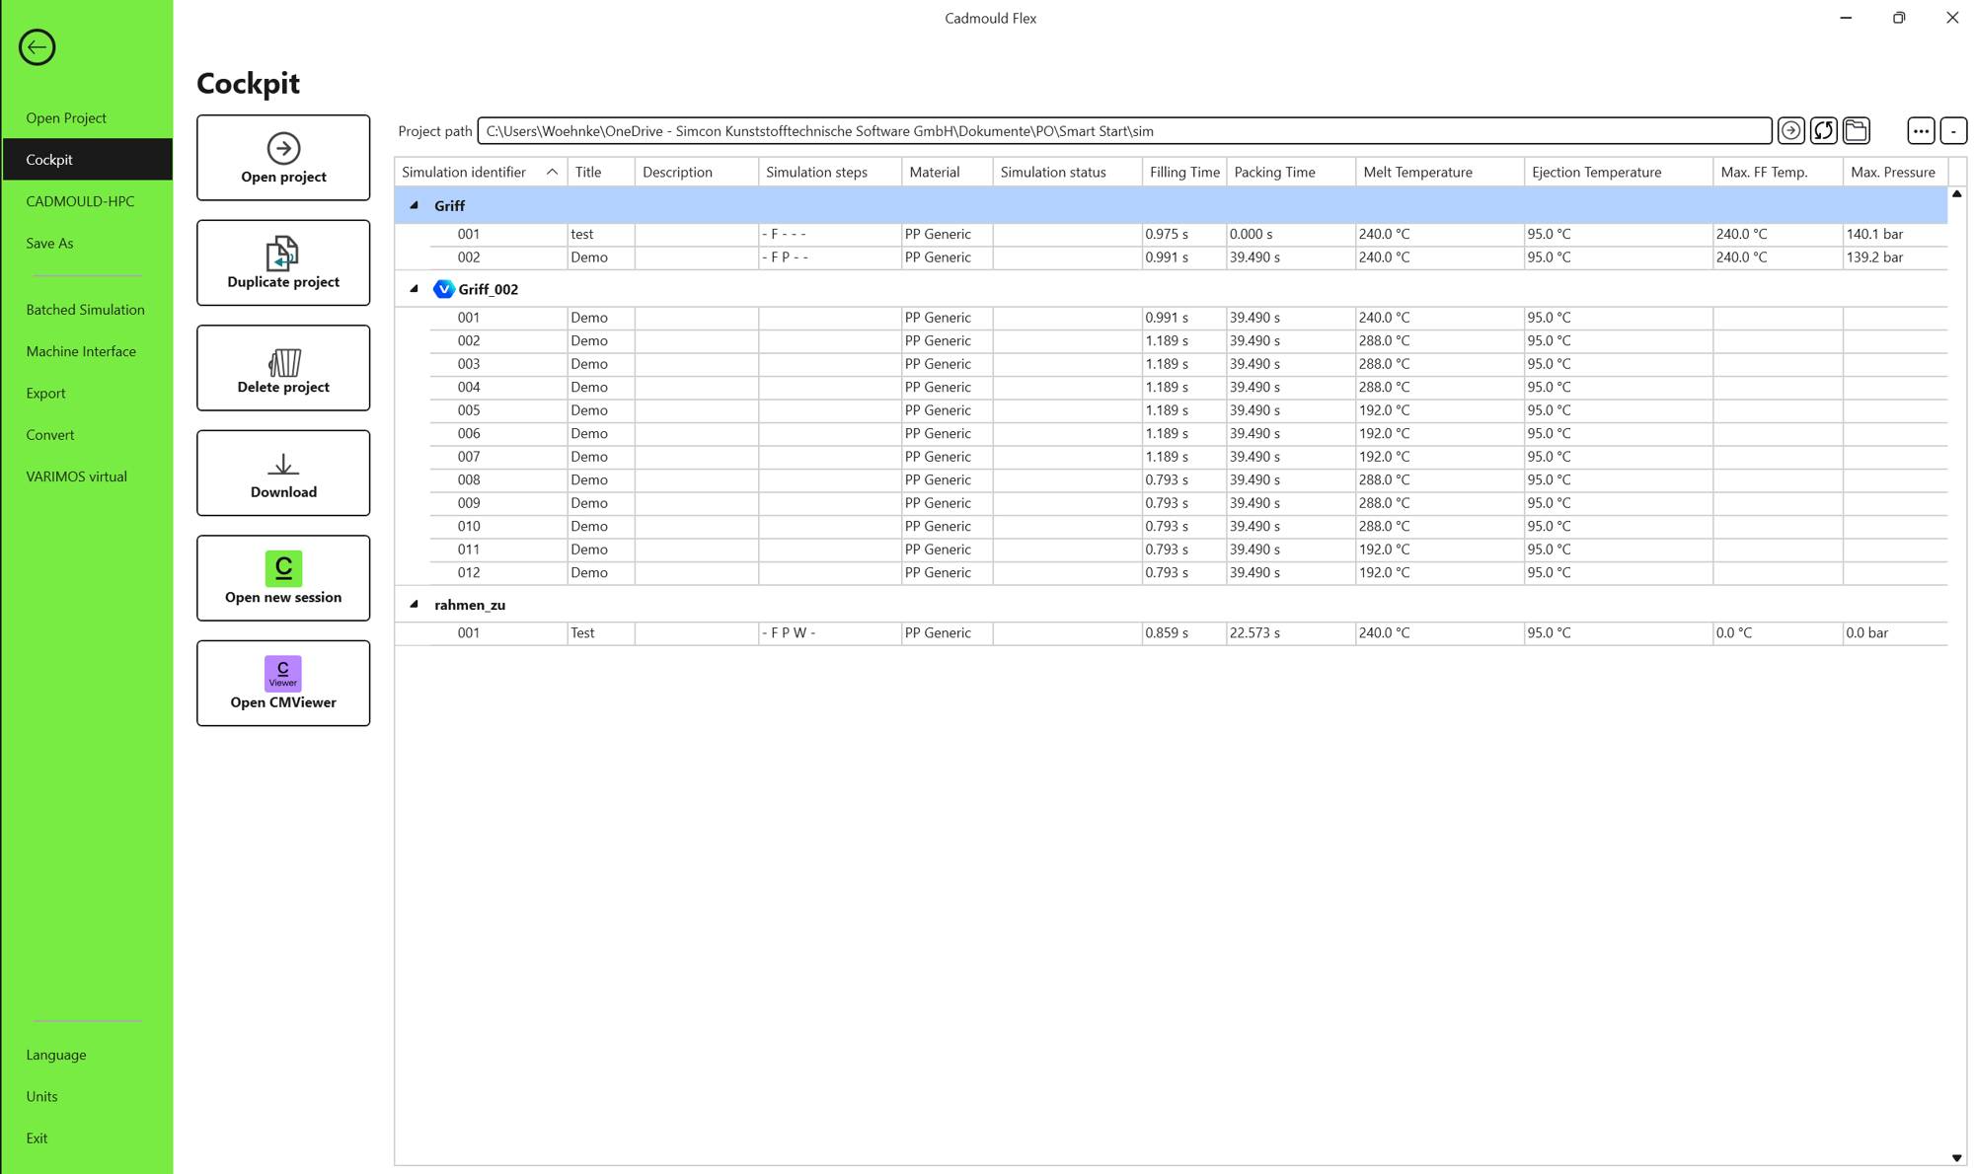
Task: Click the go-to-path arrow icon
Action: [x=1790, y=130]
